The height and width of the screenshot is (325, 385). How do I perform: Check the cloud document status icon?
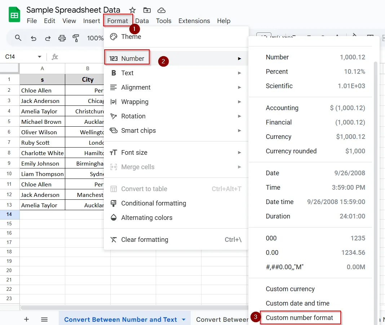(161, 10)
